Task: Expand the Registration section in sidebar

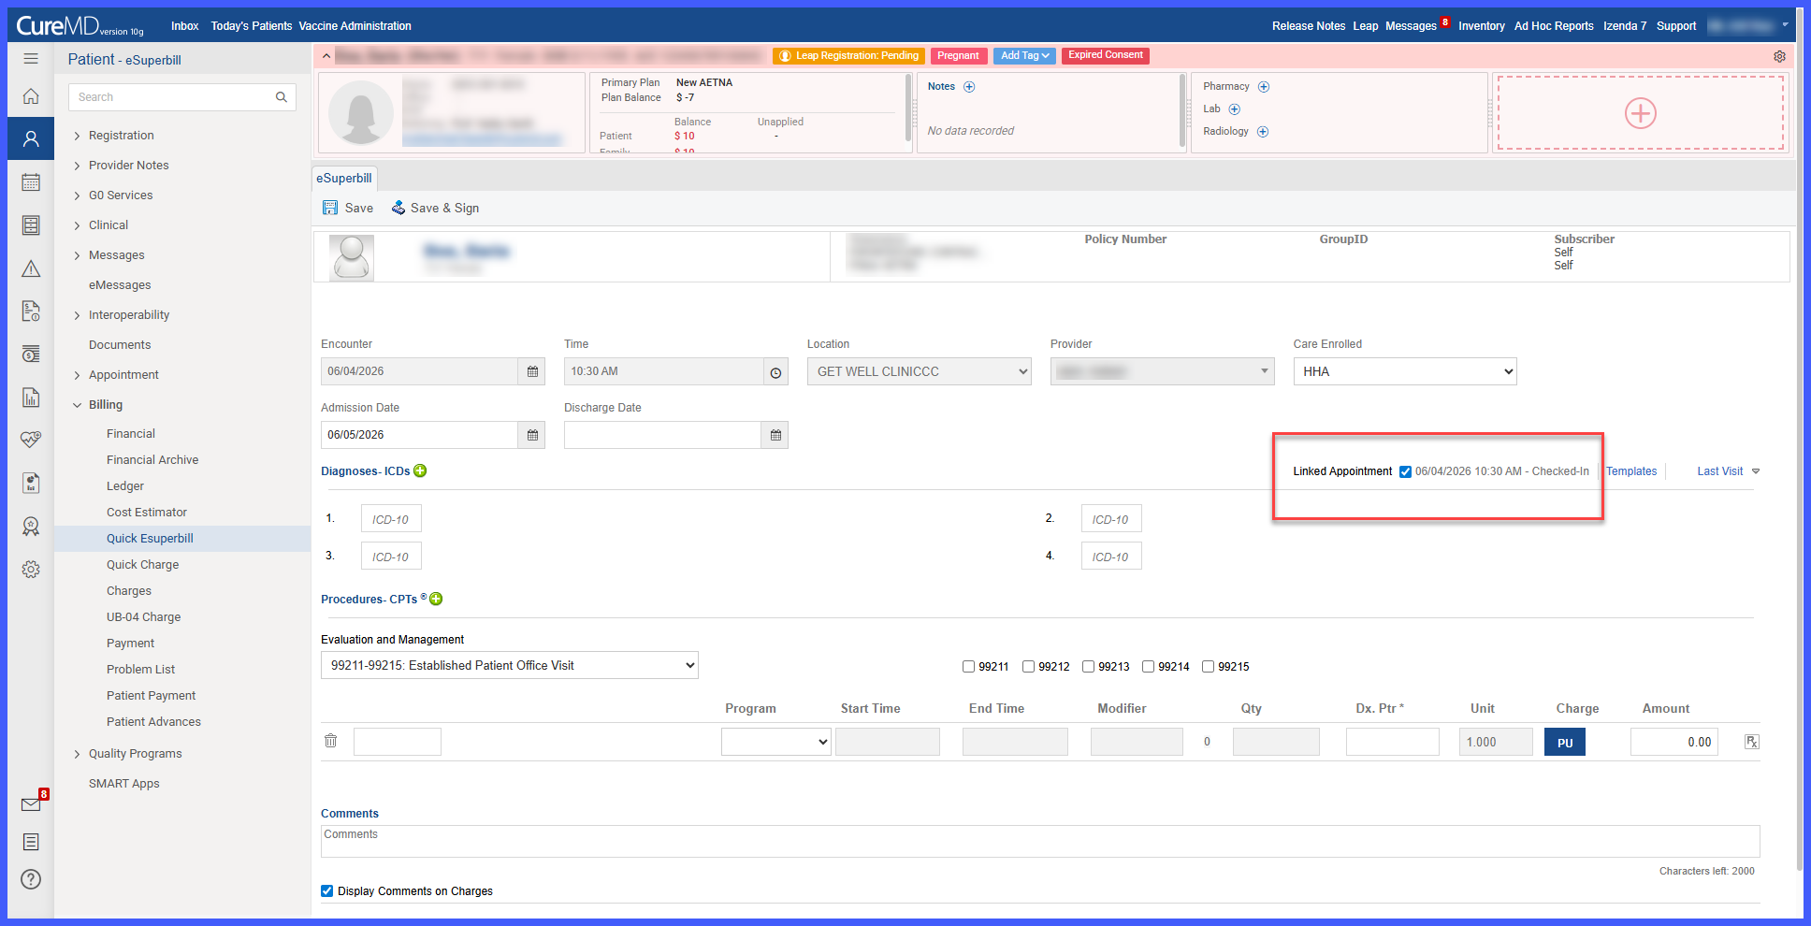Action: point(122,136)
